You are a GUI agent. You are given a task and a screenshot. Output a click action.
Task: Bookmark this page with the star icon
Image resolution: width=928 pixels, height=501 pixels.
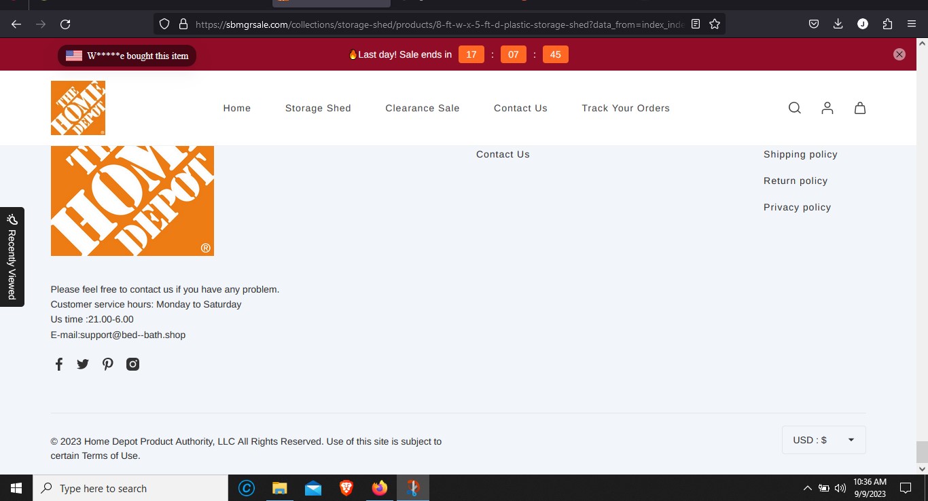tap(715, 24)
